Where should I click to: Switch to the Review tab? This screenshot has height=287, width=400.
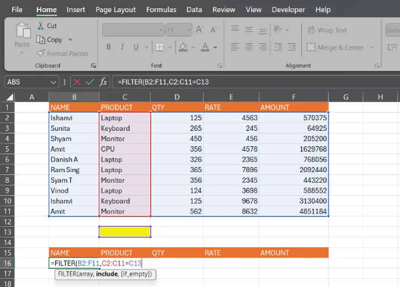224,10
